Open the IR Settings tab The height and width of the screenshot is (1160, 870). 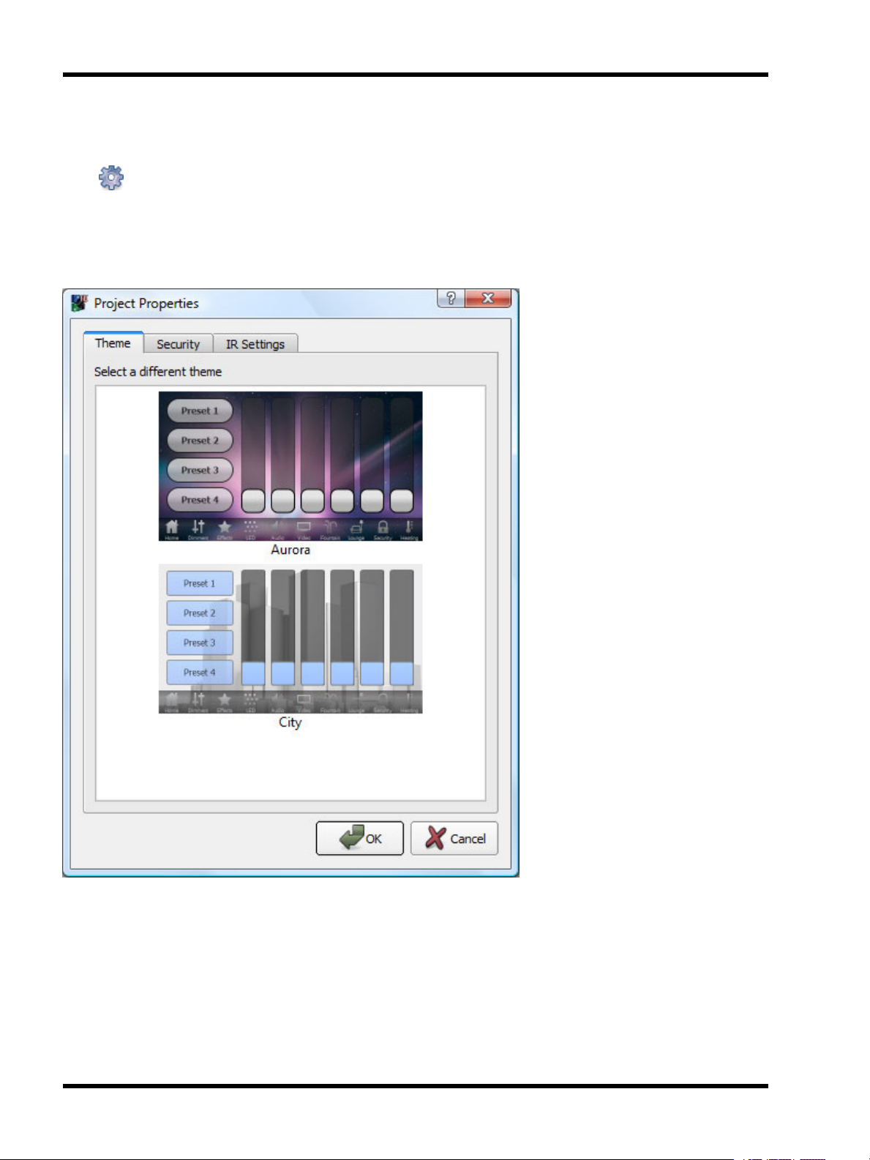(255, 344)
